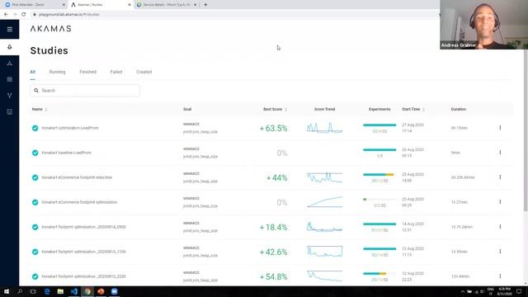
Task: Open the grid-shaped sidebar icon
Action: click(9, 79)
